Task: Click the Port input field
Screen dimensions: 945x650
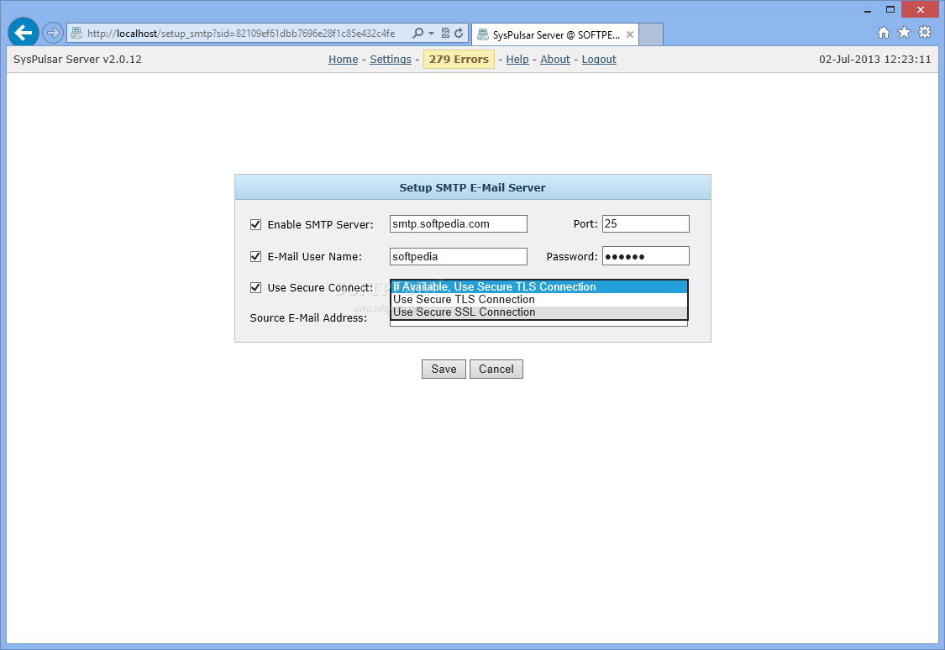Action: (645, 224)
